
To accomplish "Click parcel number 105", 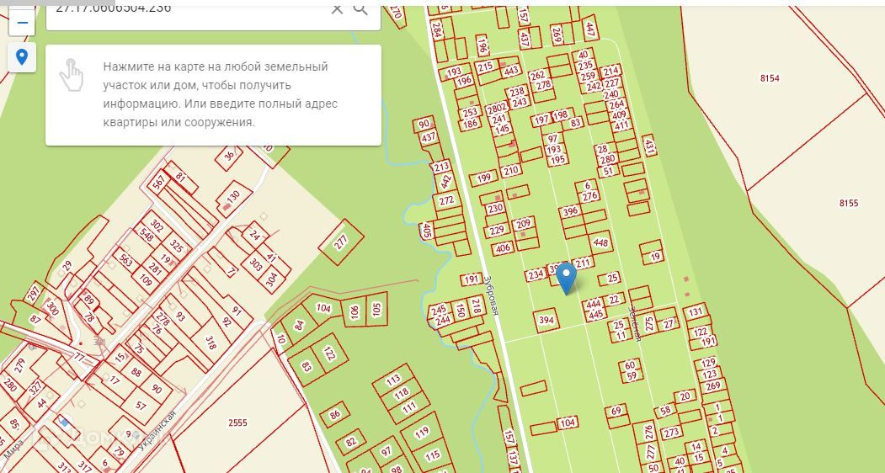I will click(376, 309).
